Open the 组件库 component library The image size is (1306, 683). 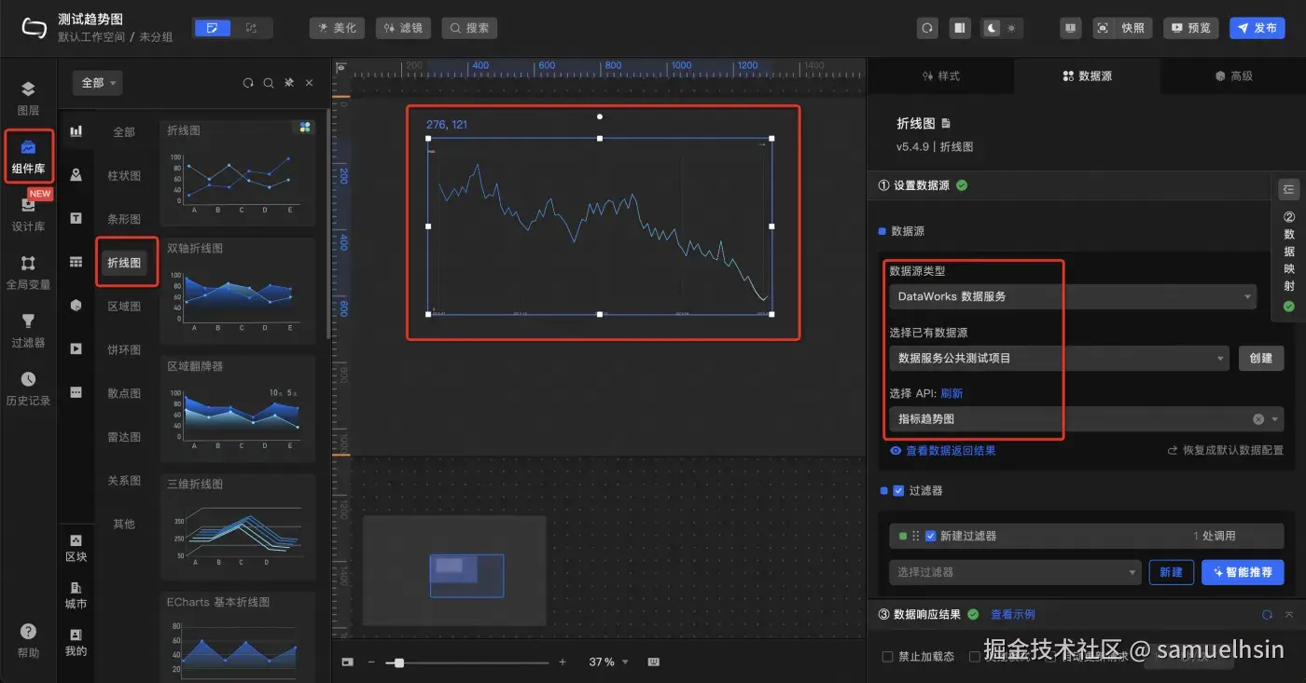coord(28,156)
